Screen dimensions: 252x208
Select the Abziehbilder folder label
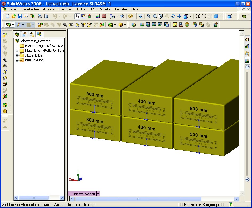34,55
